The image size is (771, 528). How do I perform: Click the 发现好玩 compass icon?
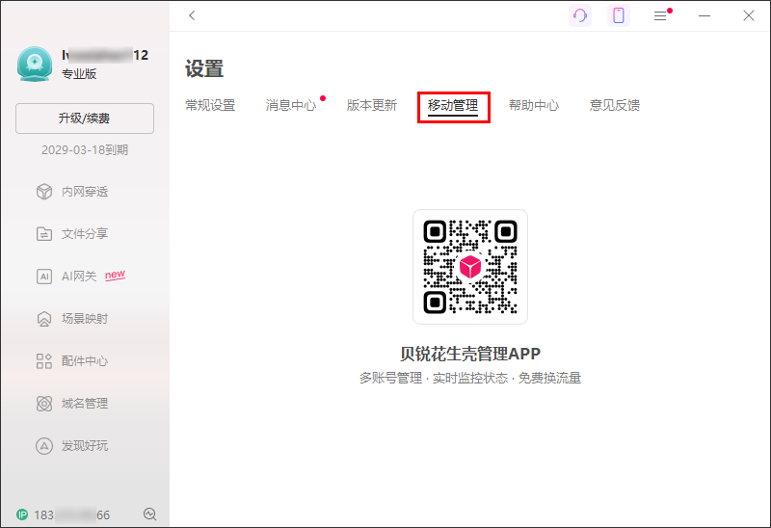click(44, 446)
